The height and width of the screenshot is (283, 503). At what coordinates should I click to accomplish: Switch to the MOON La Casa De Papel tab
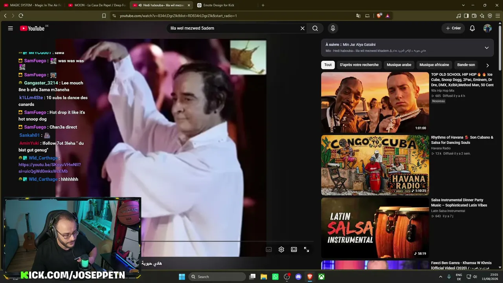pyautogui.click(x=97, y=5)
